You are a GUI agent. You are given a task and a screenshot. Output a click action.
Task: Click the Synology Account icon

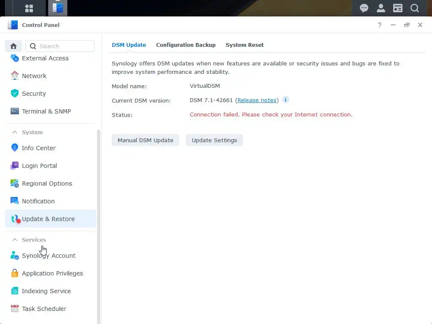point(15,255)
